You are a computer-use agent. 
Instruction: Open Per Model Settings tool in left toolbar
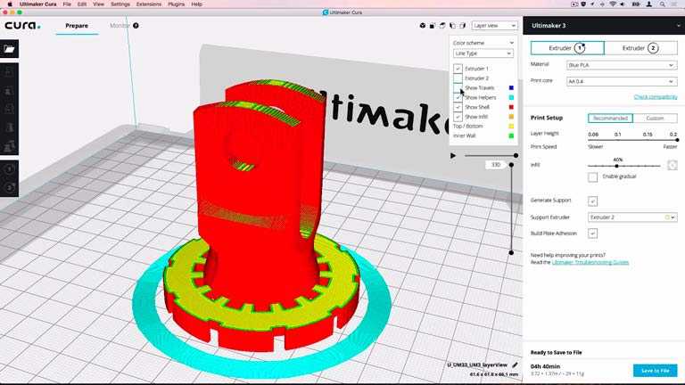[9, 146]
